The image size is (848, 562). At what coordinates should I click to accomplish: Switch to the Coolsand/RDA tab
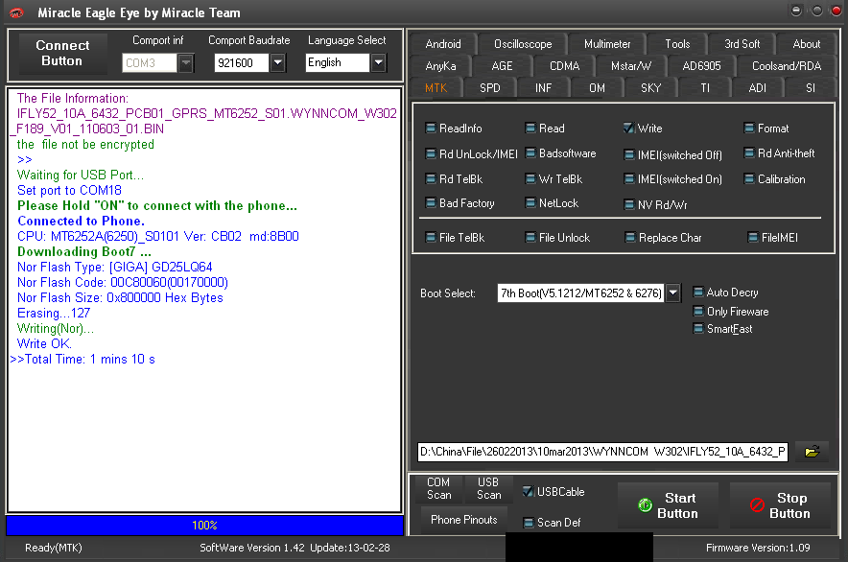point(787,66)
